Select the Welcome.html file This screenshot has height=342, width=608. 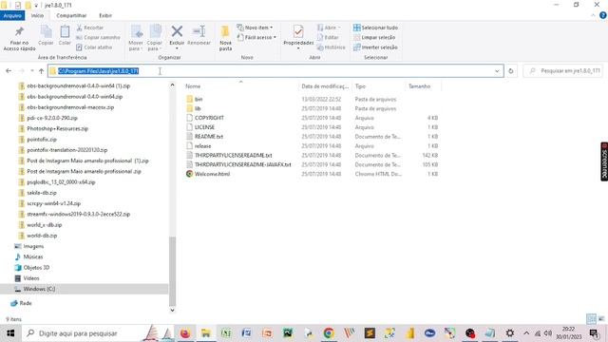(212, 174)
